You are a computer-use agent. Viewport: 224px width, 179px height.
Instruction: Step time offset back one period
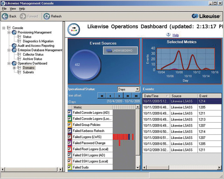click(x=110, y=96)
